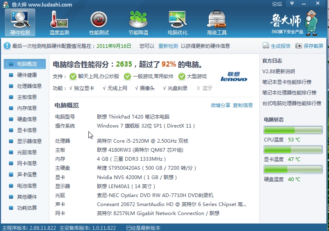The image size is (329, 231).
Task: Open 节能降温 clover icon
Action: [138, 22]
